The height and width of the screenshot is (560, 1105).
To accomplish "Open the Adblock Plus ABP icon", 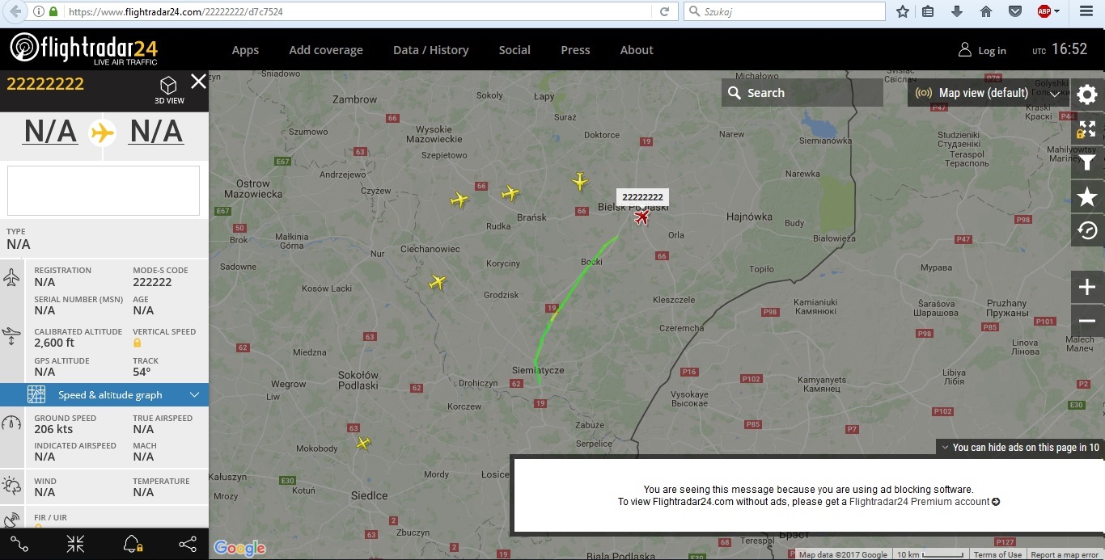I will 1044,11.
